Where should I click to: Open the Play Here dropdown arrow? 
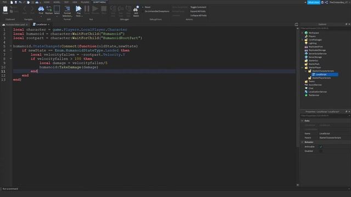pyautogui.click(x=82, y=16)
